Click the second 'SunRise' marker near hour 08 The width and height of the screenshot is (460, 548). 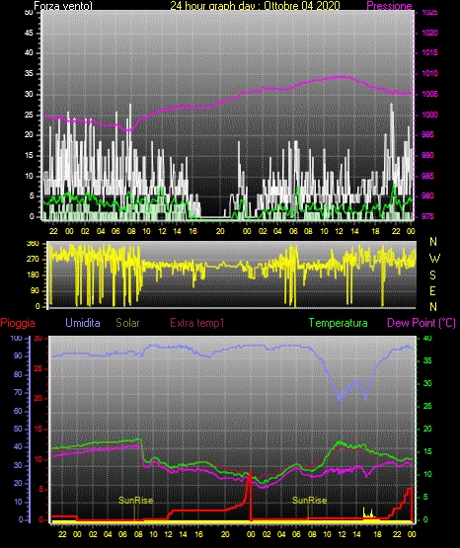click(309, 501)
